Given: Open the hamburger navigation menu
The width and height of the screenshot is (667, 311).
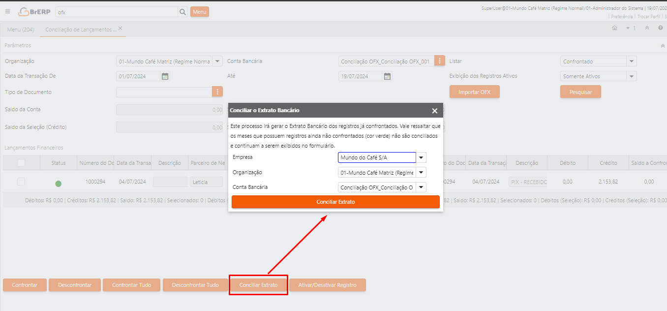Looking at the screenshot, I should point(7,12).
